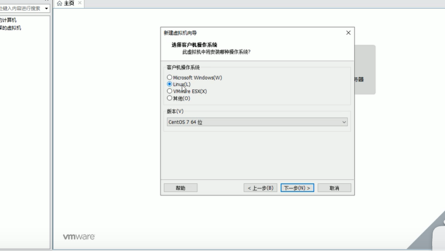Image resolution: width=445 pixels, height=251 pixels.
Task: Click the 帮助 help button
Action: (181, 188)
